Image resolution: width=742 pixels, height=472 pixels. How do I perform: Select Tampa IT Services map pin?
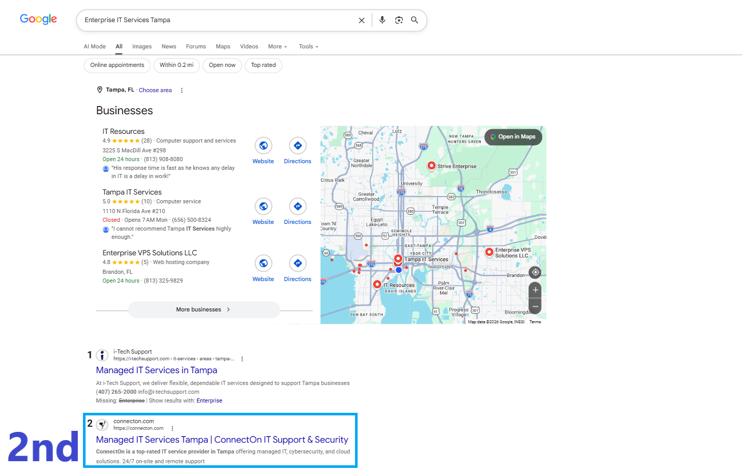(398, 258)
